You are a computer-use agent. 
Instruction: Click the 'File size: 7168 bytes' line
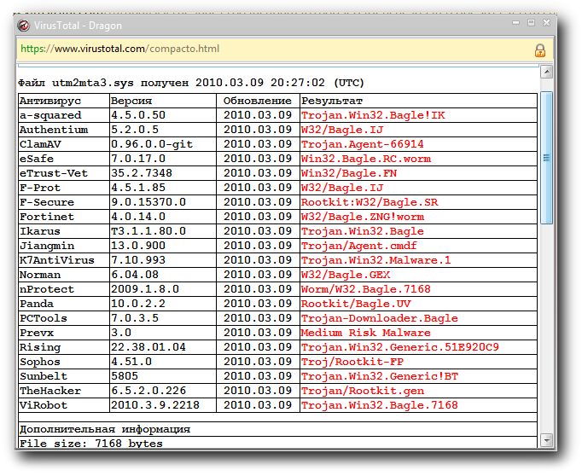point(91,443)
